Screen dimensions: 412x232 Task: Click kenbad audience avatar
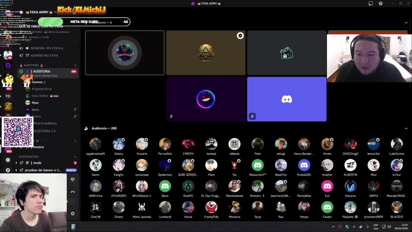(211, 144)
